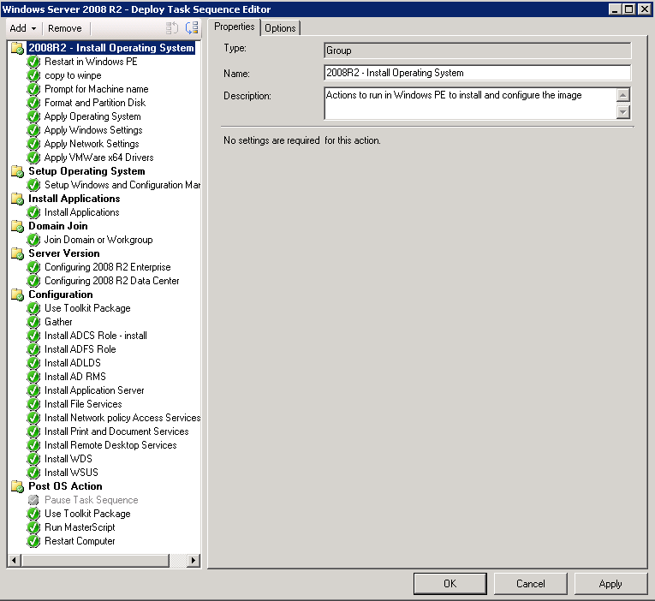
Task: Select Install Print and Document Services step
Action: pyautogui.click(x=116, y=431)
